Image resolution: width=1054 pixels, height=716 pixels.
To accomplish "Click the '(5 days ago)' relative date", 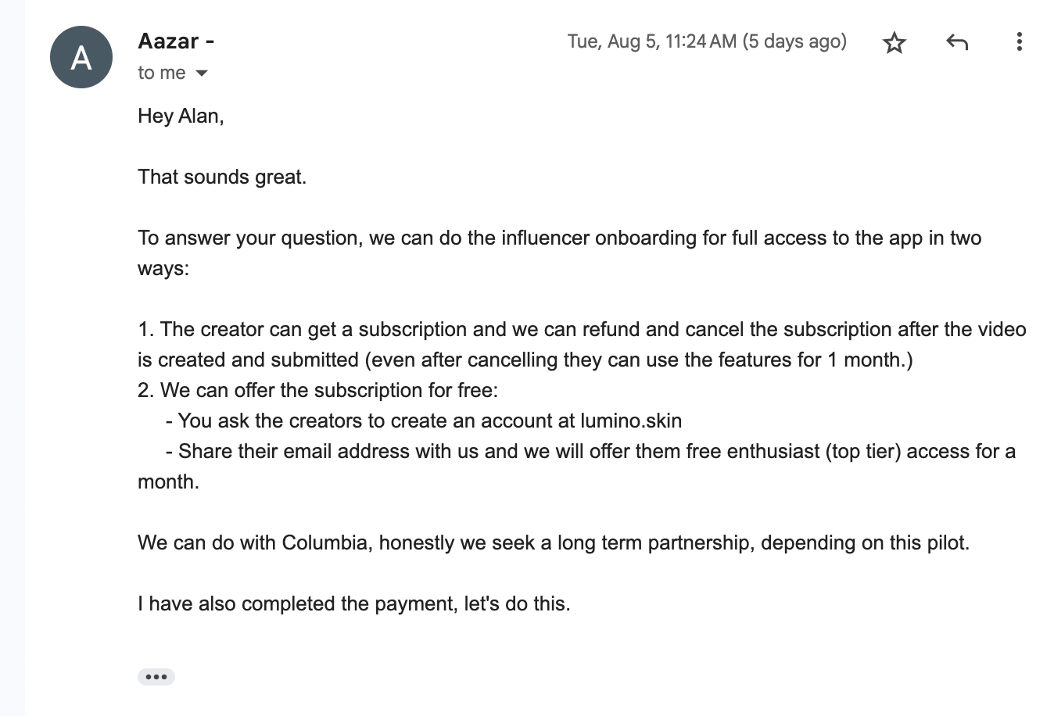I will (x=794, y=41).
